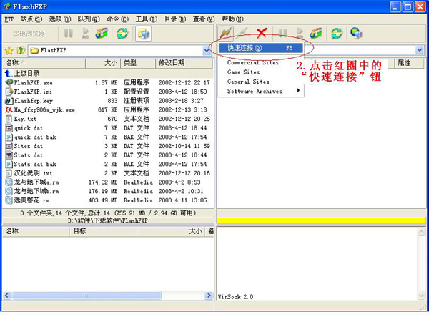
Task: Click the globe icon in right toolbar
Action: click(355, 33)
